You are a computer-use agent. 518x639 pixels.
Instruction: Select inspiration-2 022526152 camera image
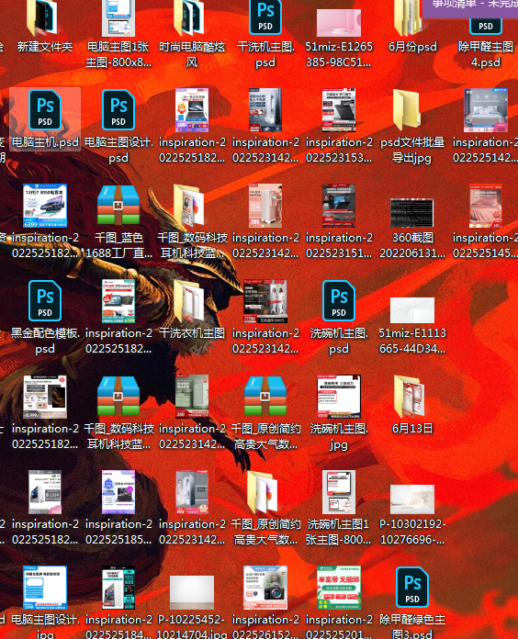click(265, 587)
